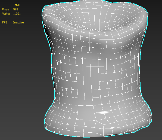Viewport: 162px width, 140px height.
Task: Select the 'Total' statistics header text
Action: 16,5
